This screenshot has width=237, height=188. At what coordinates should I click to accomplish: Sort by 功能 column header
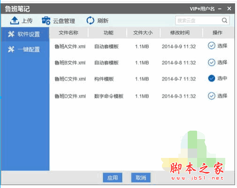108,32
